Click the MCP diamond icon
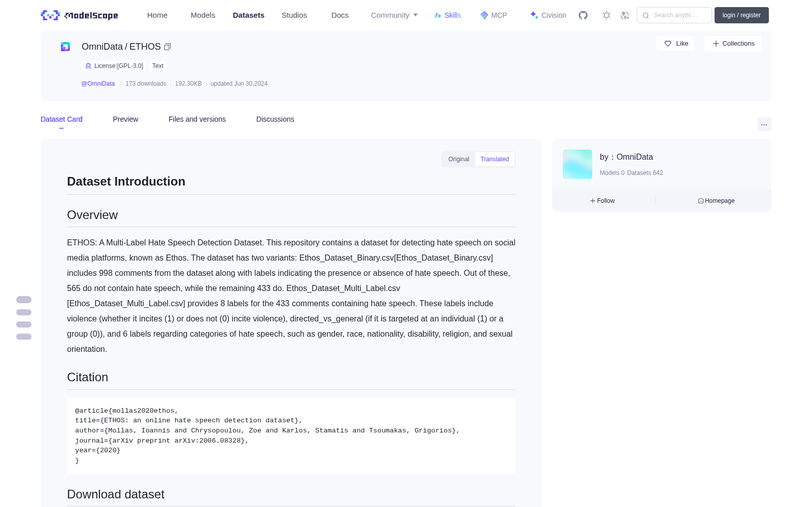Viewport: 812px width, 507px height. [x=484, y=15]
